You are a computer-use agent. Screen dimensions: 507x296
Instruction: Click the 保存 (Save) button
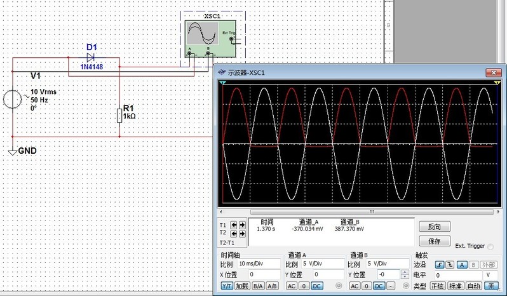tap(435, 241)
